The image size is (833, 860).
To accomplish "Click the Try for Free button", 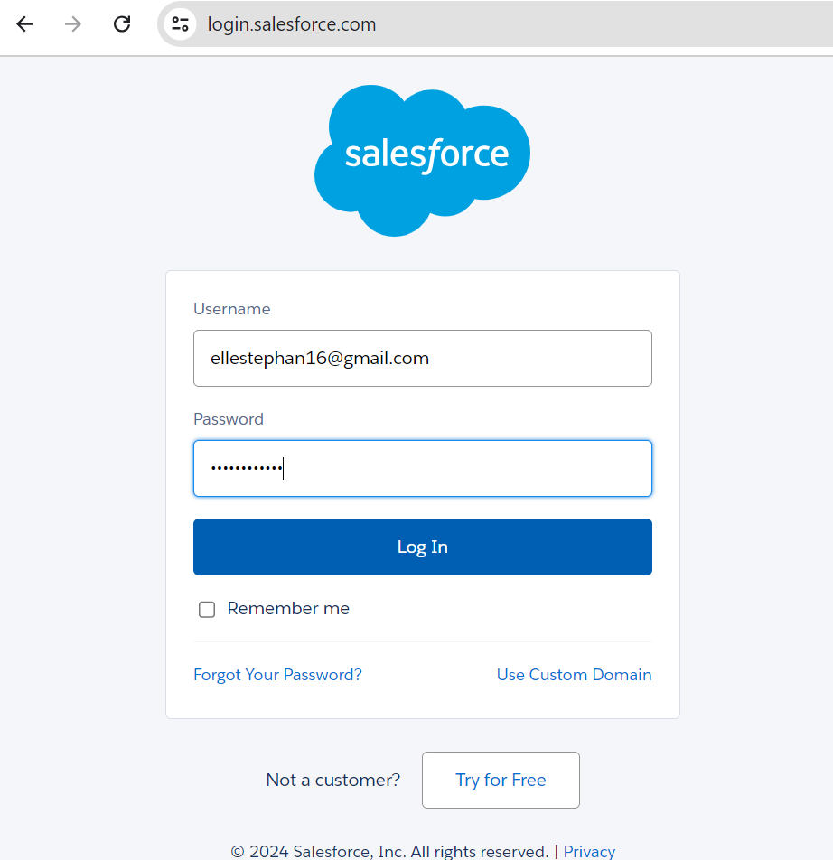I will pyautogui.click(x=501, y=780).
